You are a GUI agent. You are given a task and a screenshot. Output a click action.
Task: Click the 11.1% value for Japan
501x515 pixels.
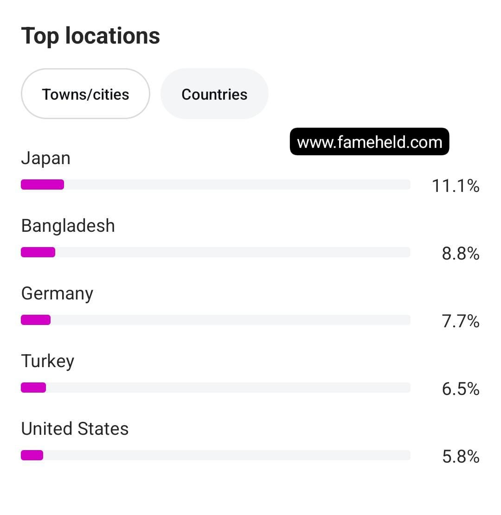[x=456, y=185]
